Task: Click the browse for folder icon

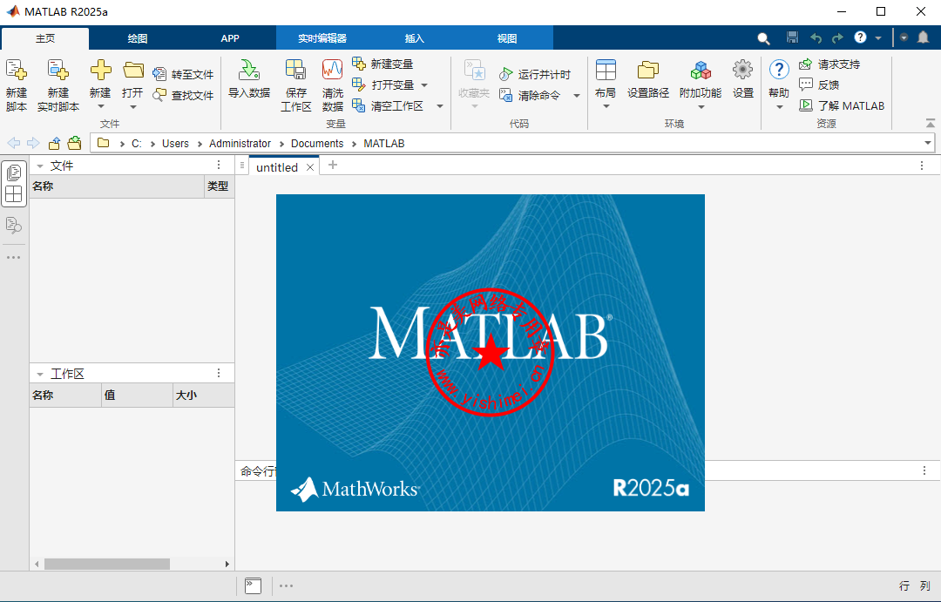Action: coord(74,143)
